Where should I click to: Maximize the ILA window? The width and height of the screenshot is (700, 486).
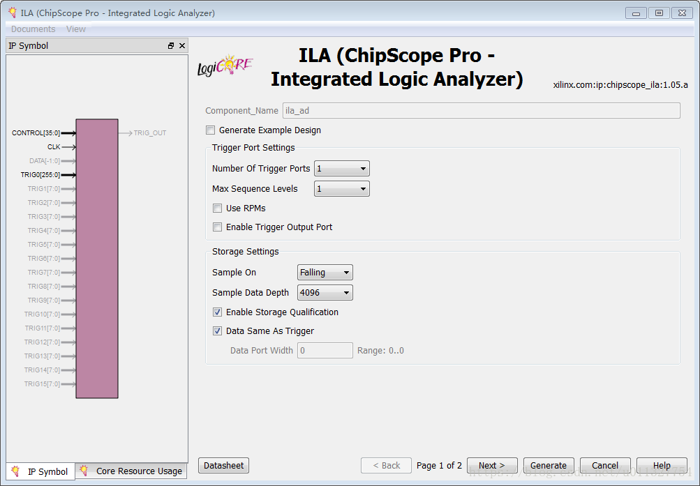[659, 13]
